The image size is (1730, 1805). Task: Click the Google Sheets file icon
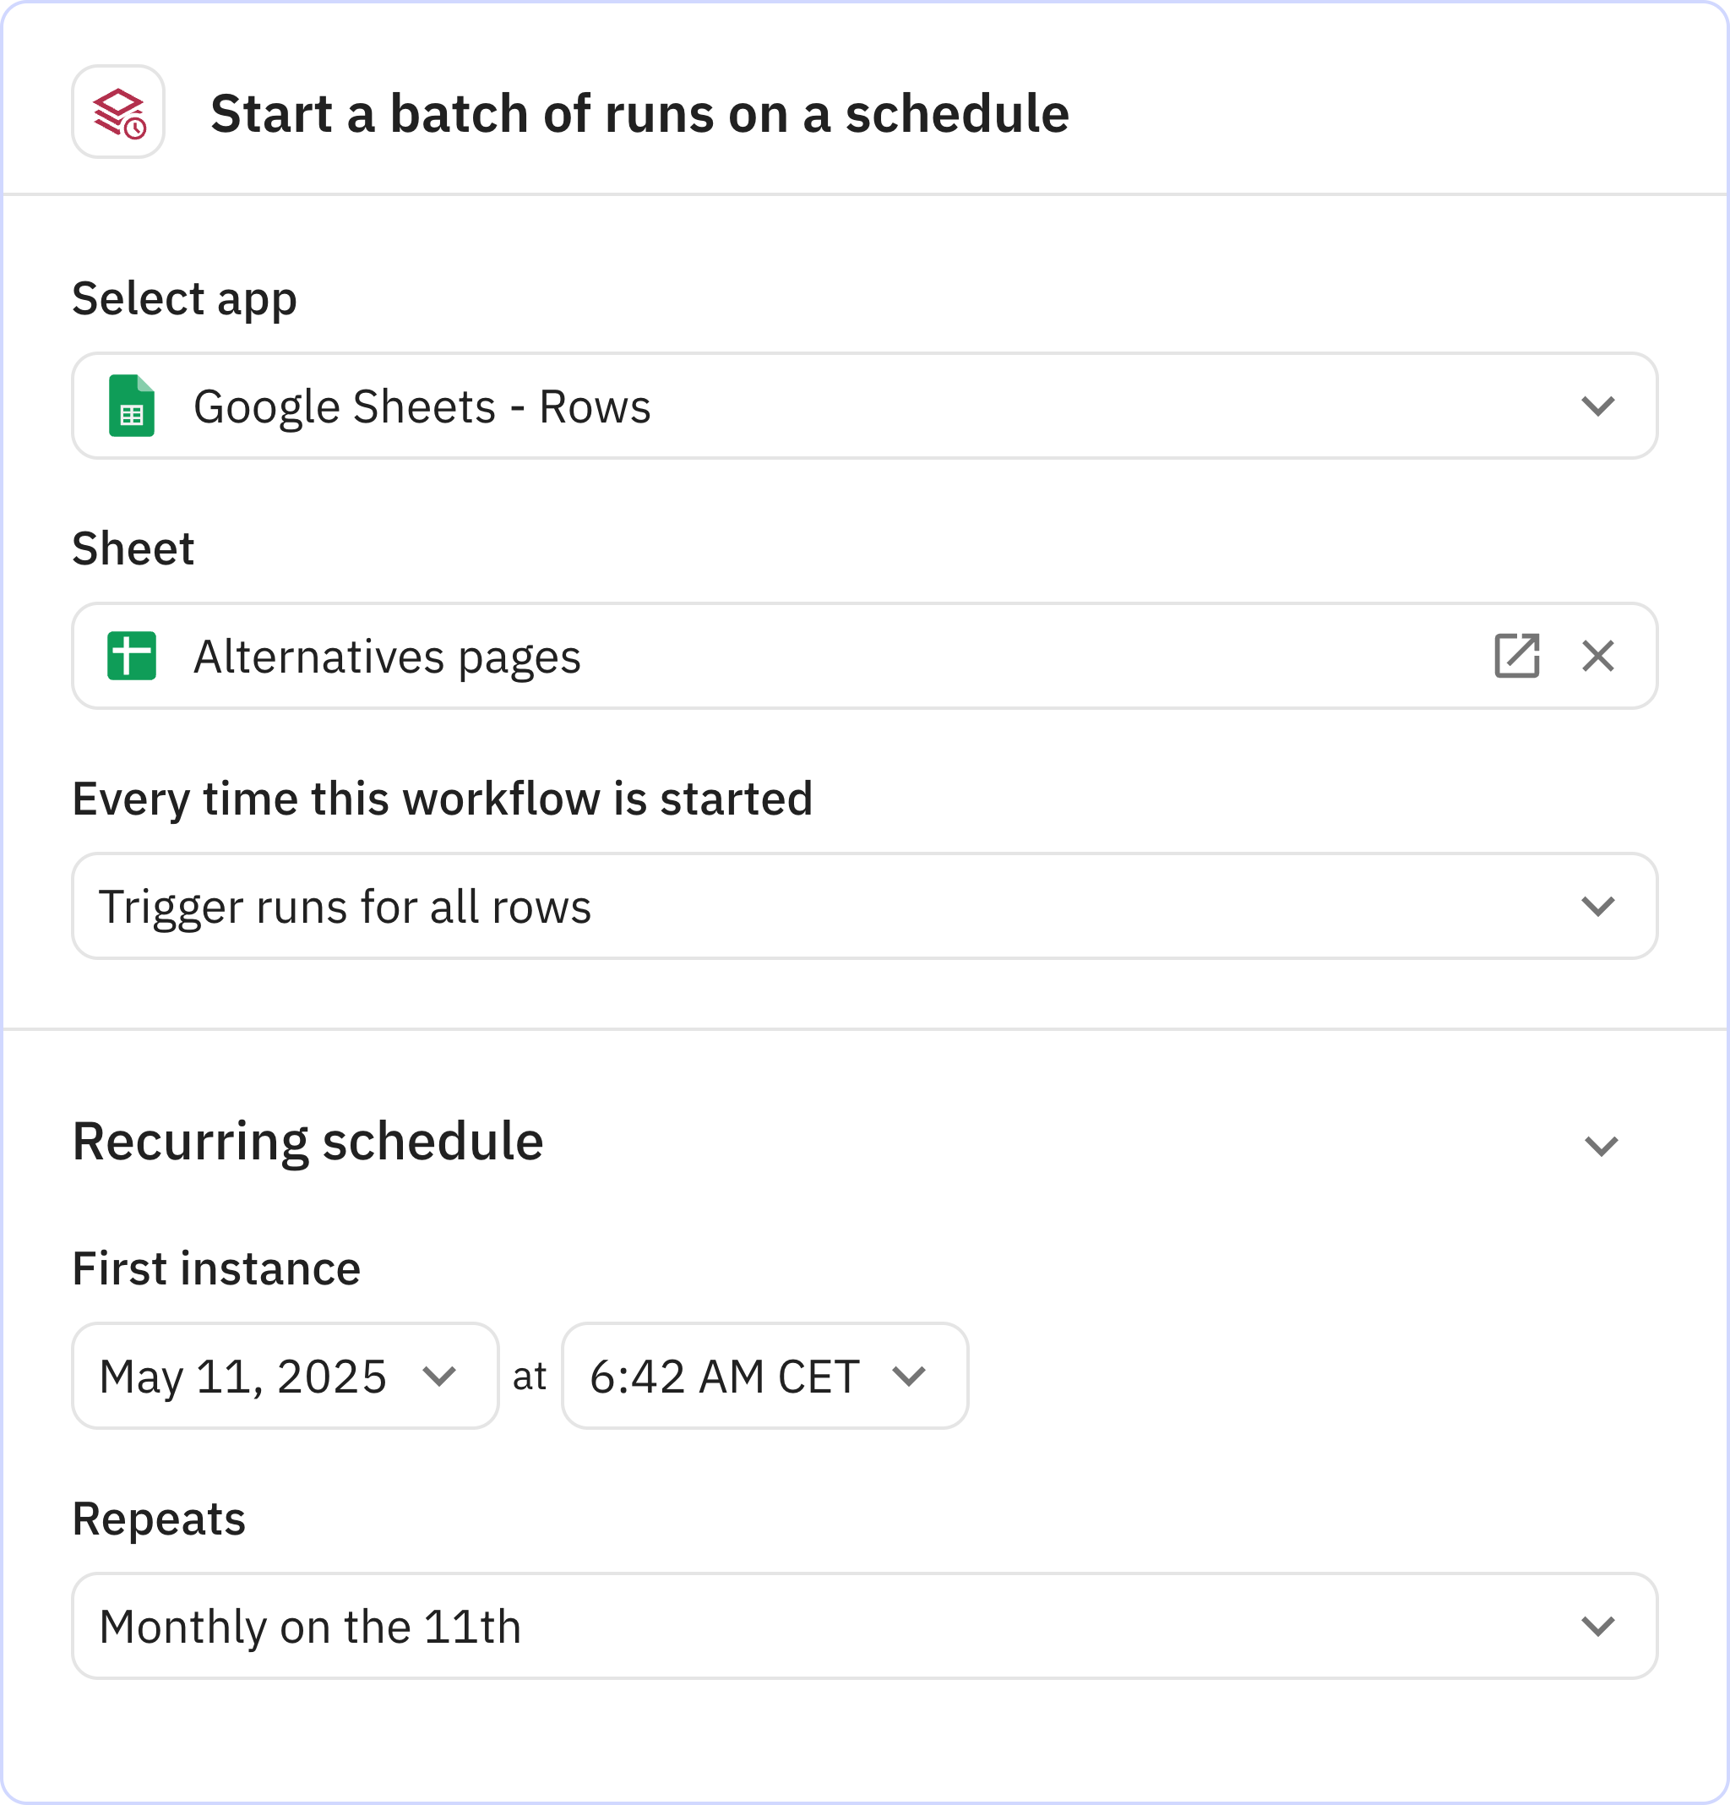tap(132, 406)
